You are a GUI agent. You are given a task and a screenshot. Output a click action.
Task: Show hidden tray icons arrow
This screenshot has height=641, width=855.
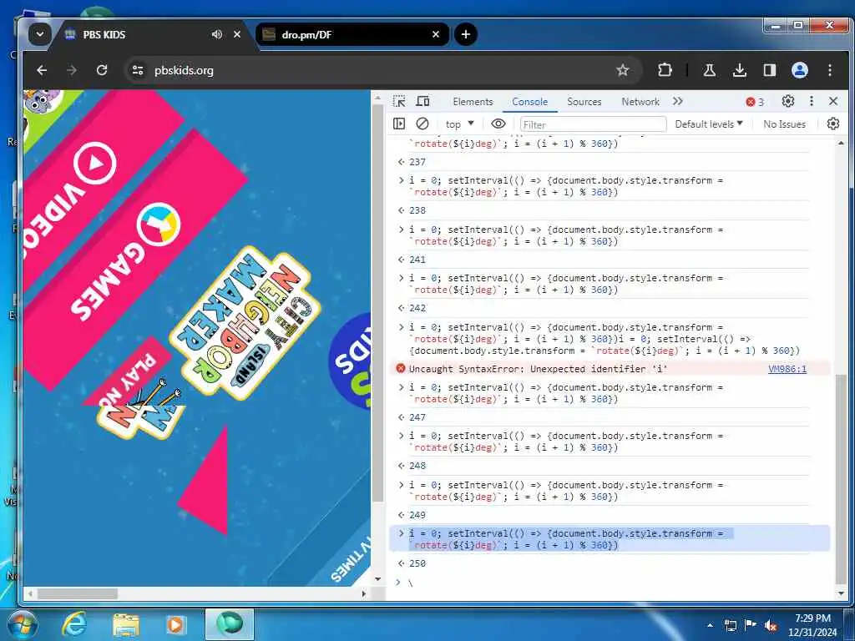pyautogui.click(x=710, y=626)
